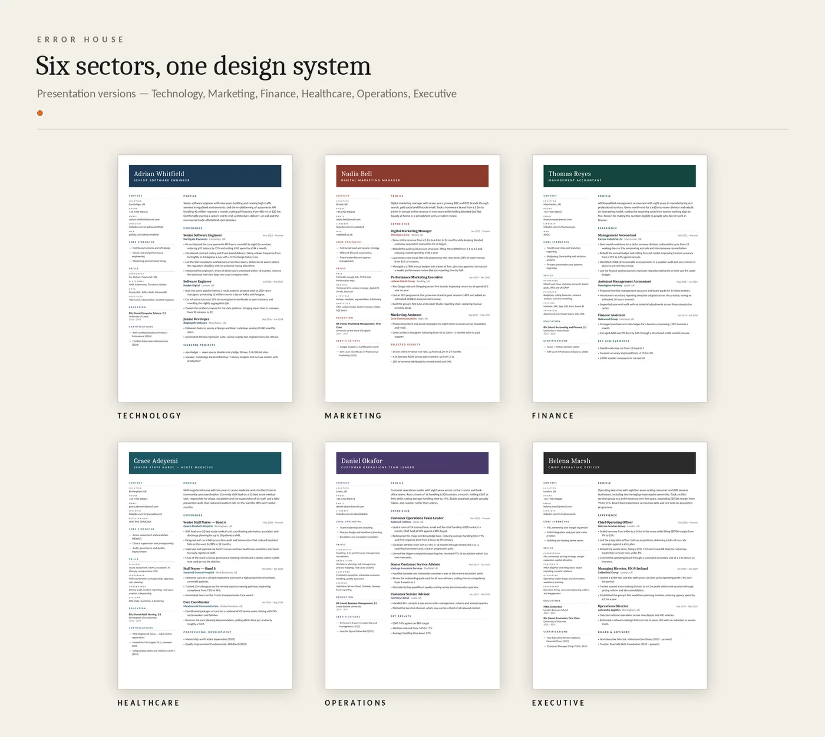Viewport: 825px width, 737px height.
Task: Open Nadia Bell's Marketing résumé thumbnail
Action: click(412, 279)
